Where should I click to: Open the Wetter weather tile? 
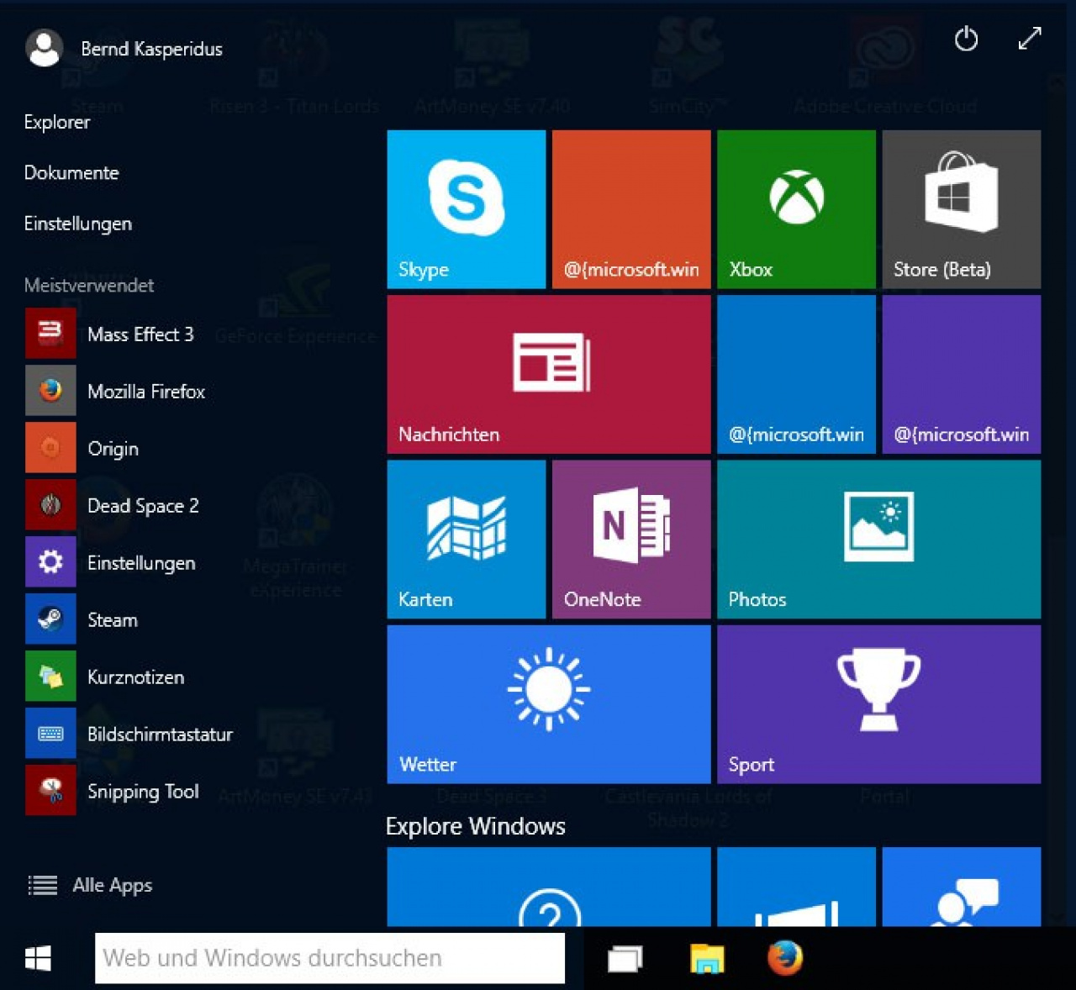click(549, 704)
